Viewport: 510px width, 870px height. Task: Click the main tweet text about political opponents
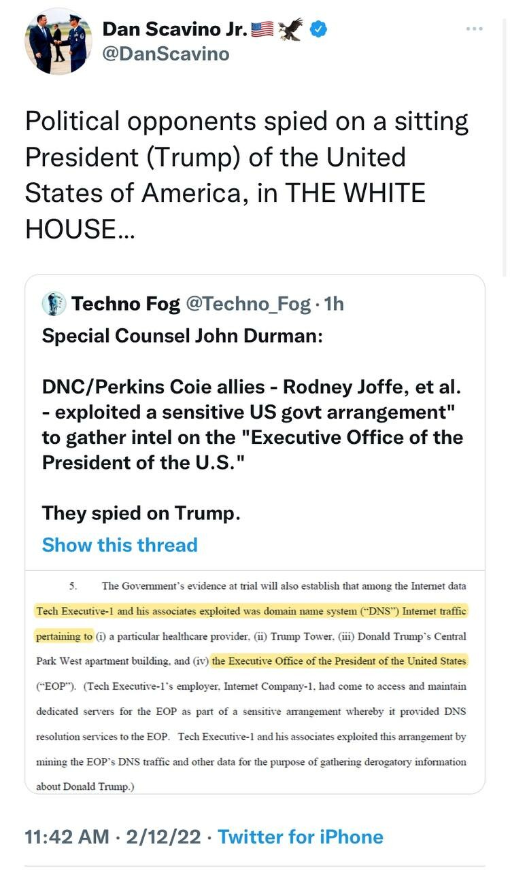click(x=246, y=175)
